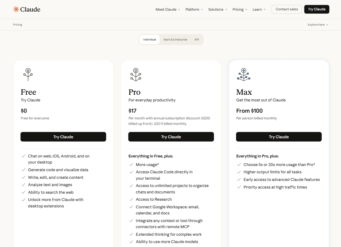Click Try Claude under the Max plan
This screenshot has height=247, width=341.
click(279, 137)
